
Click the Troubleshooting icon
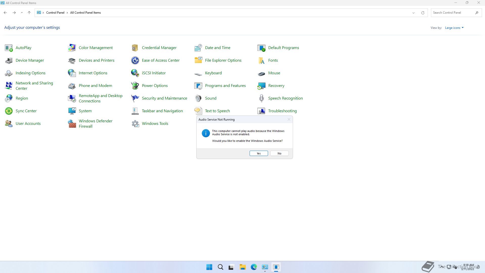tap(261, 111)
